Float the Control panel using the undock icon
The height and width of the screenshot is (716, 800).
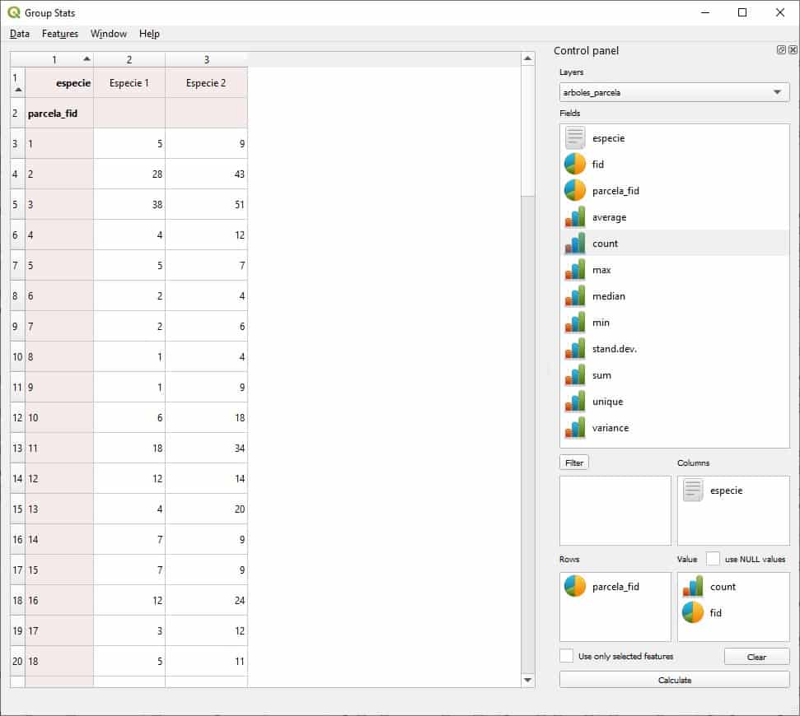[x=781, y=50]
